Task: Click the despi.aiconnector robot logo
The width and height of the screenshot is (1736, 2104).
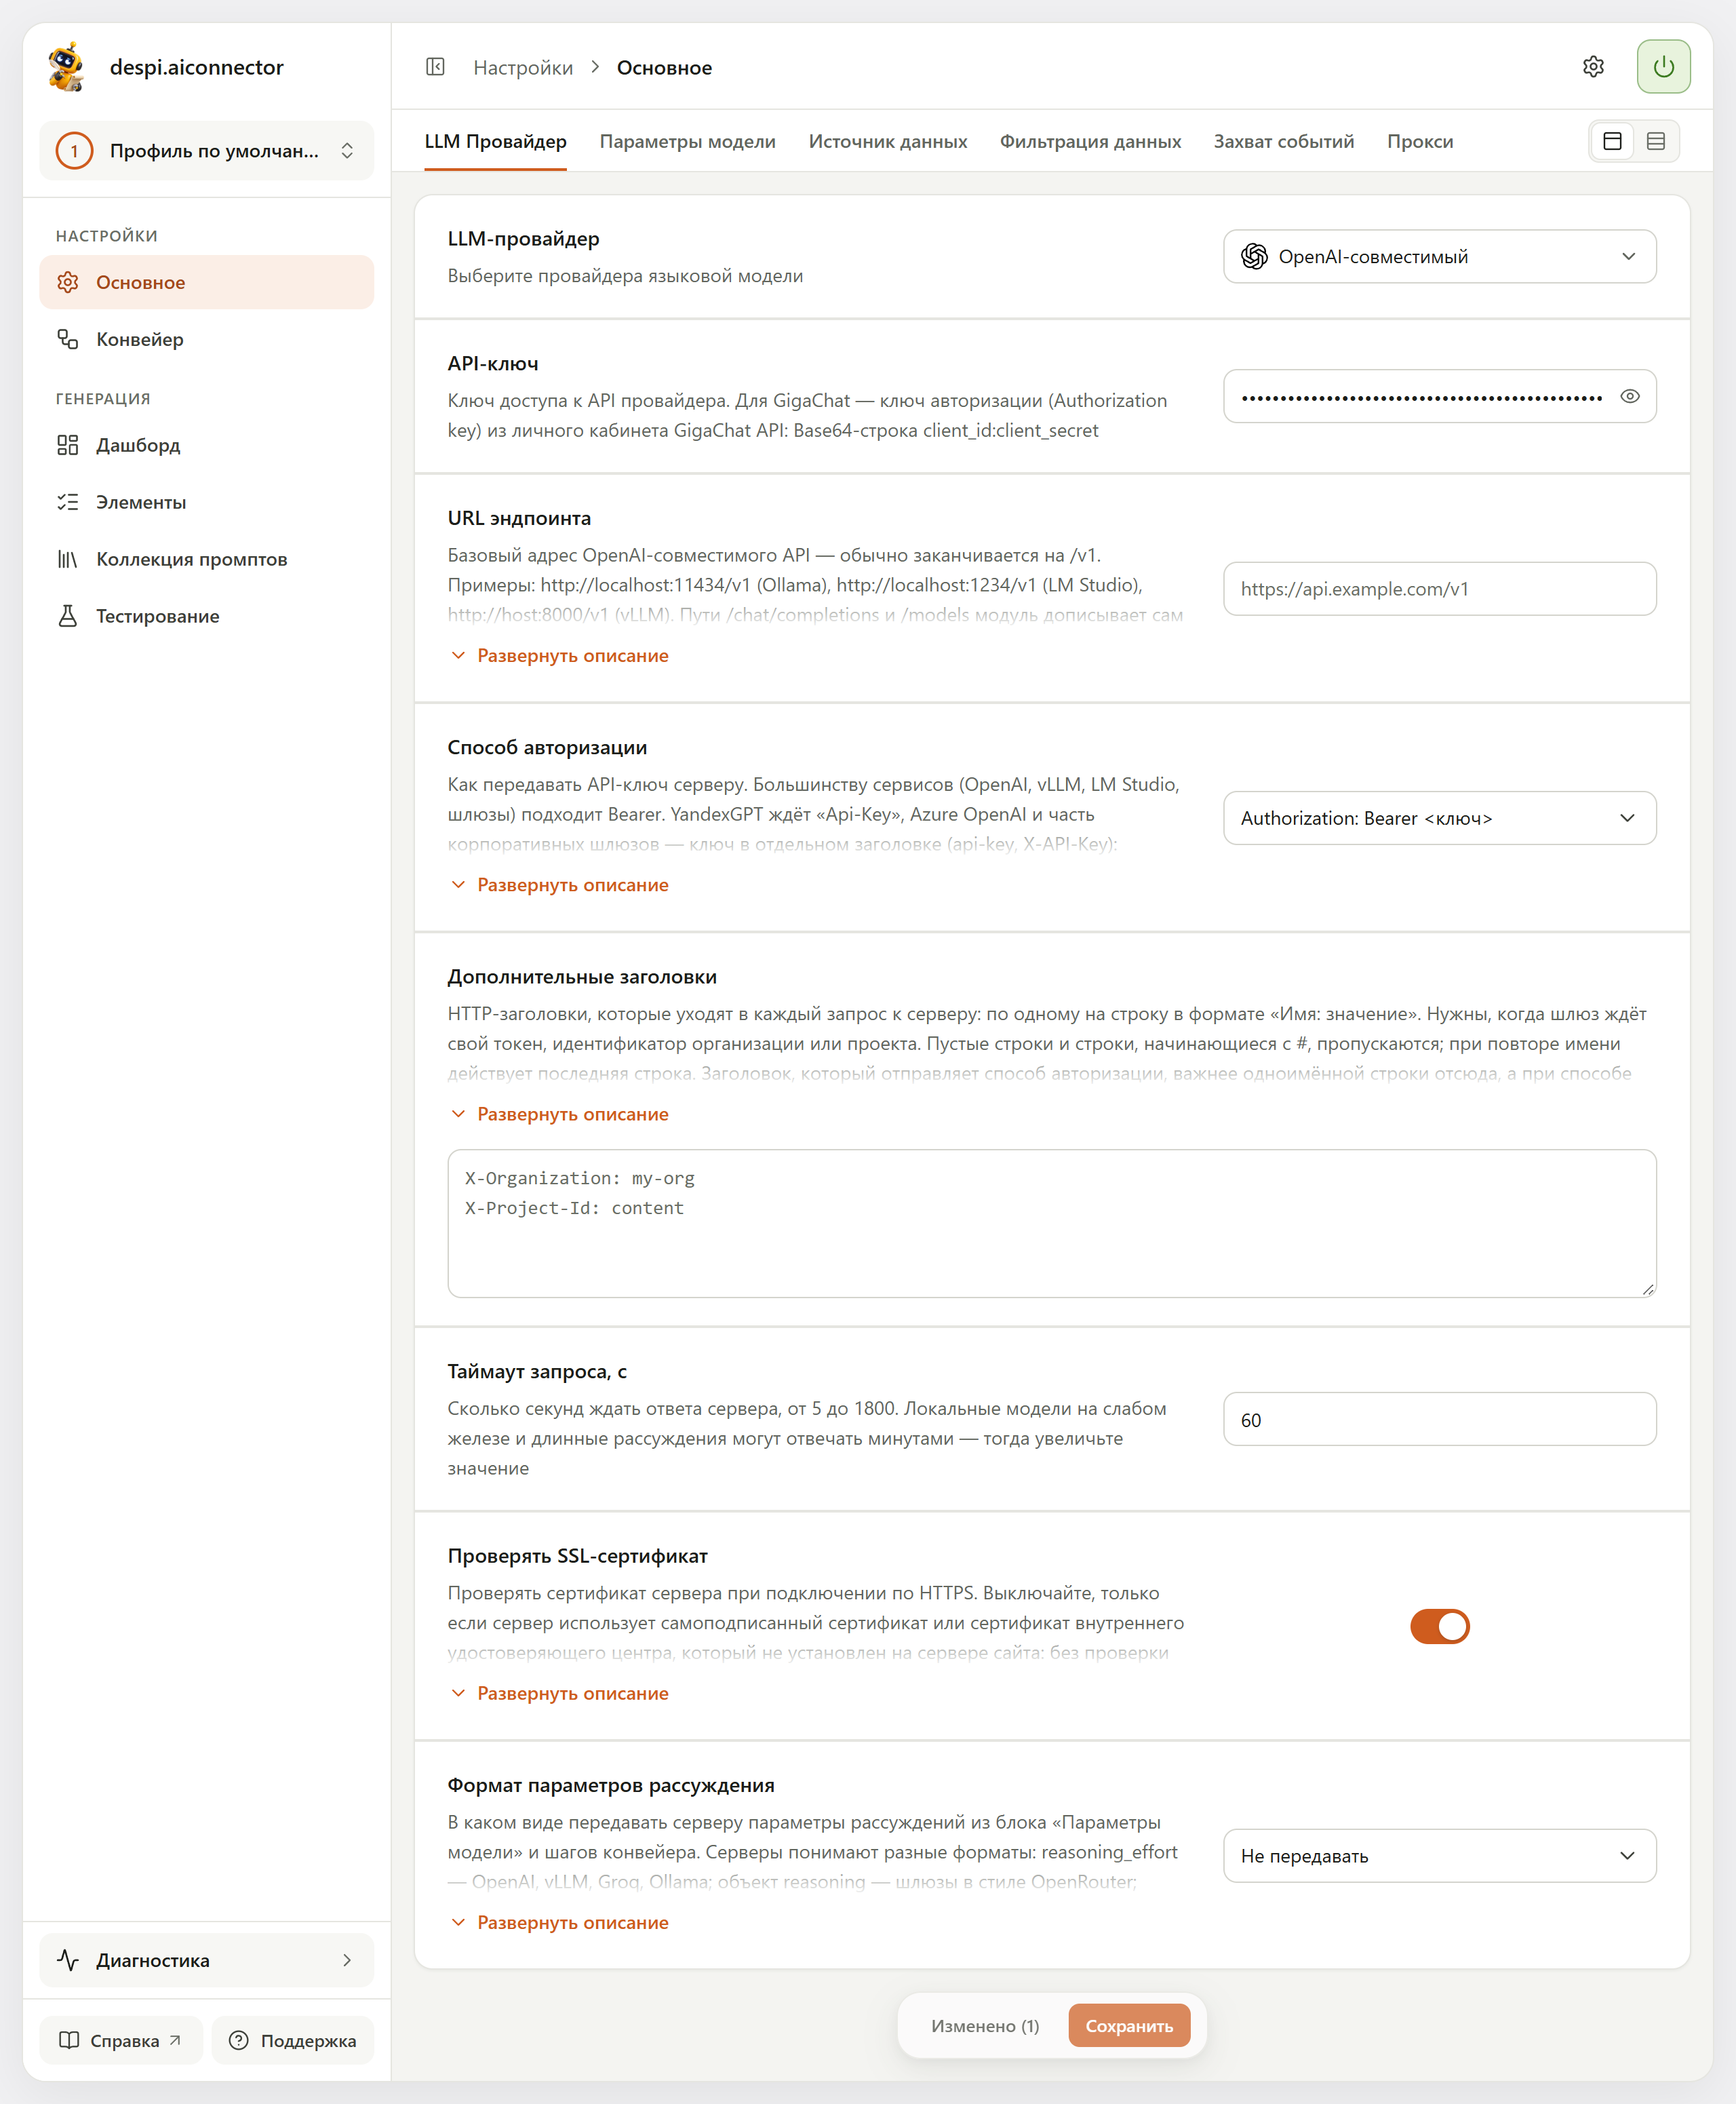Action: (x=67, y=67)
